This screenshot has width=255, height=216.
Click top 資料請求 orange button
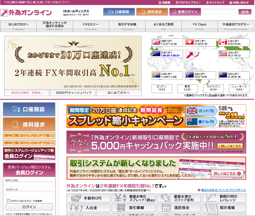[x=152, y=12]
